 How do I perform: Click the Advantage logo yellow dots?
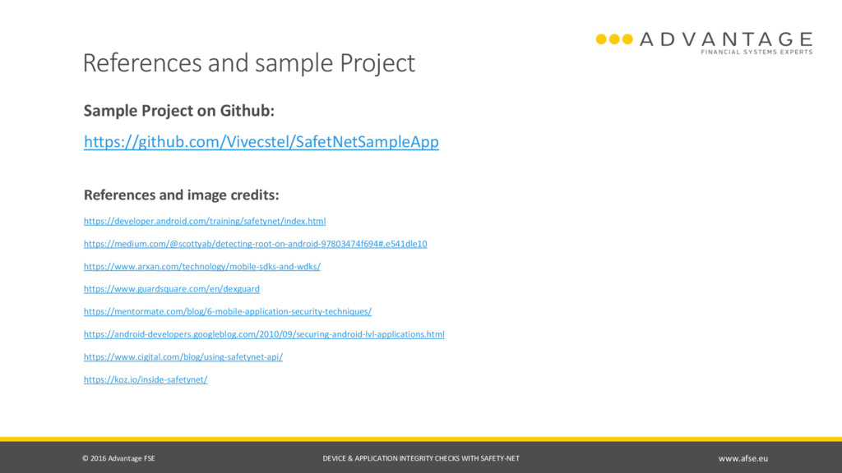[614, 39]
